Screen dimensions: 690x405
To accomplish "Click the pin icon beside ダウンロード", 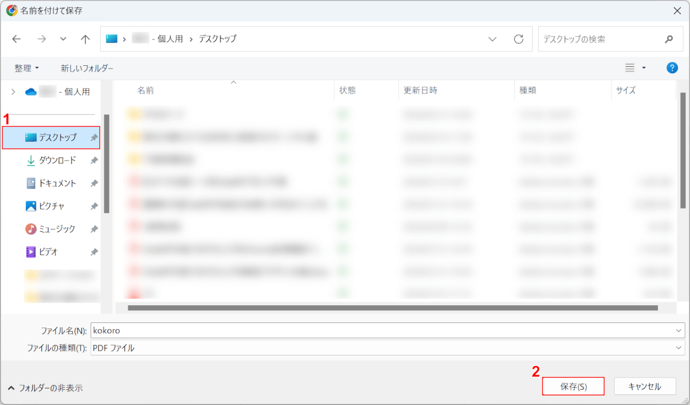I will pyautogui.click(x=94, y=160).
